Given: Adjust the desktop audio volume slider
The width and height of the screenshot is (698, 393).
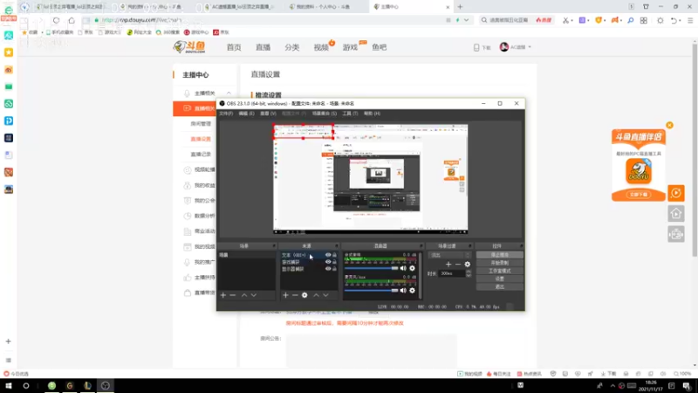Looking at the screenshot, I should (372, 268).
